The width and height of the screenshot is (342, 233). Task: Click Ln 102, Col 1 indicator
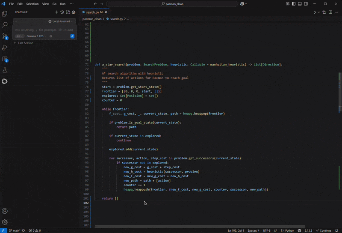236,230
